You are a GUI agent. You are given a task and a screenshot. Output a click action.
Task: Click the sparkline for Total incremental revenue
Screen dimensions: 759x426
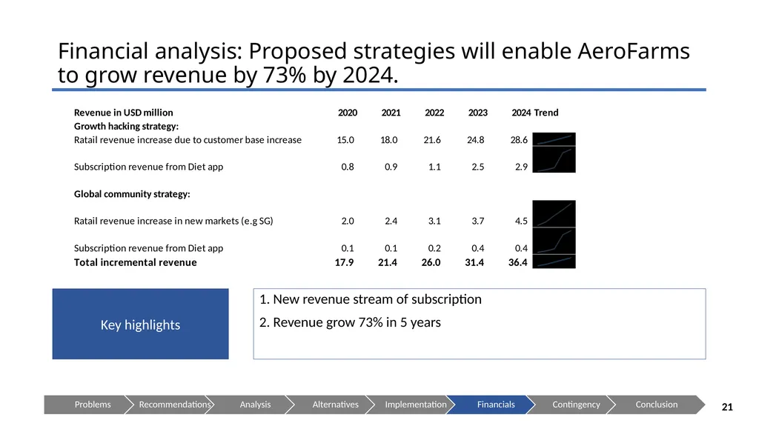pos(554,262)
